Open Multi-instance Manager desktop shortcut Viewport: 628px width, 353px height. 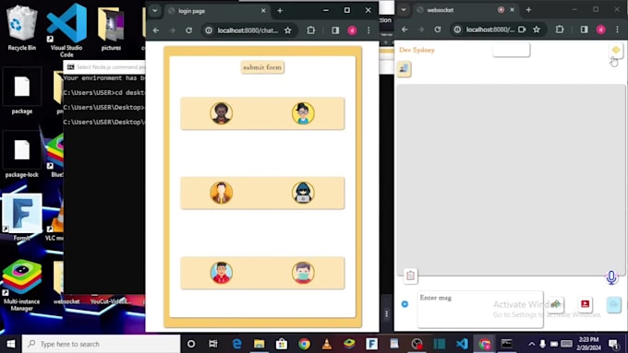(21, 286)
